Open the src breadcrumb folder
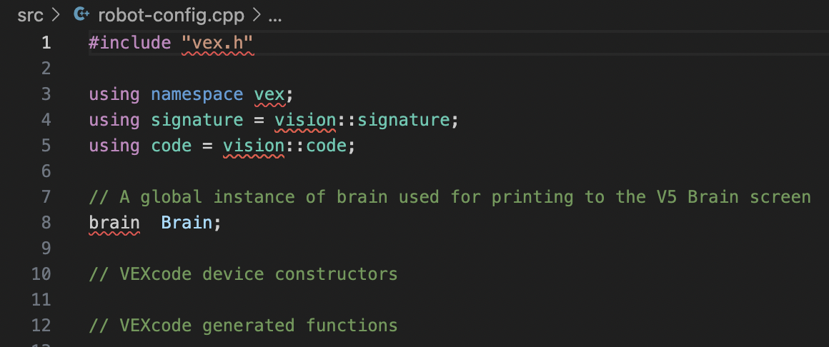829x347 pixels. pos(30,15)
